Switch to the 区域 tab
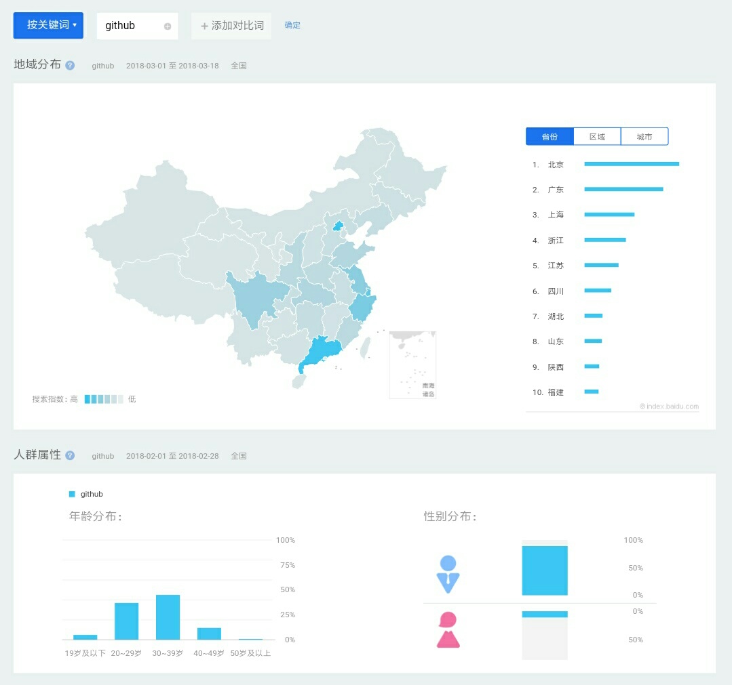Viewport: 732px width, 685px height. (x=597, y=136)
